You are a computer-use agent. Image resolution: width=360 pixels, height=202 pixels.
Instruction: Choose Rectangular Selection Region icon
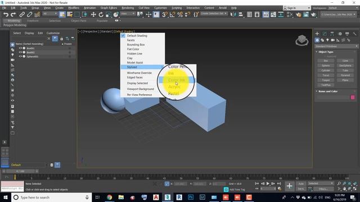tap(77, 15)
